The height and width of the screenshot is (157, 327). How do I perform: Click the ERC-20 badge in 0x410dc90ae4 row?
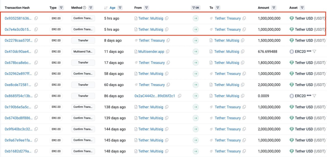pos(56,51)
